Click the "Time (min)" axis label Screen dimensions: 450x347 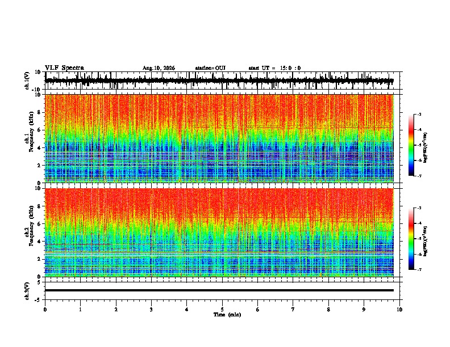pos(227,315)
